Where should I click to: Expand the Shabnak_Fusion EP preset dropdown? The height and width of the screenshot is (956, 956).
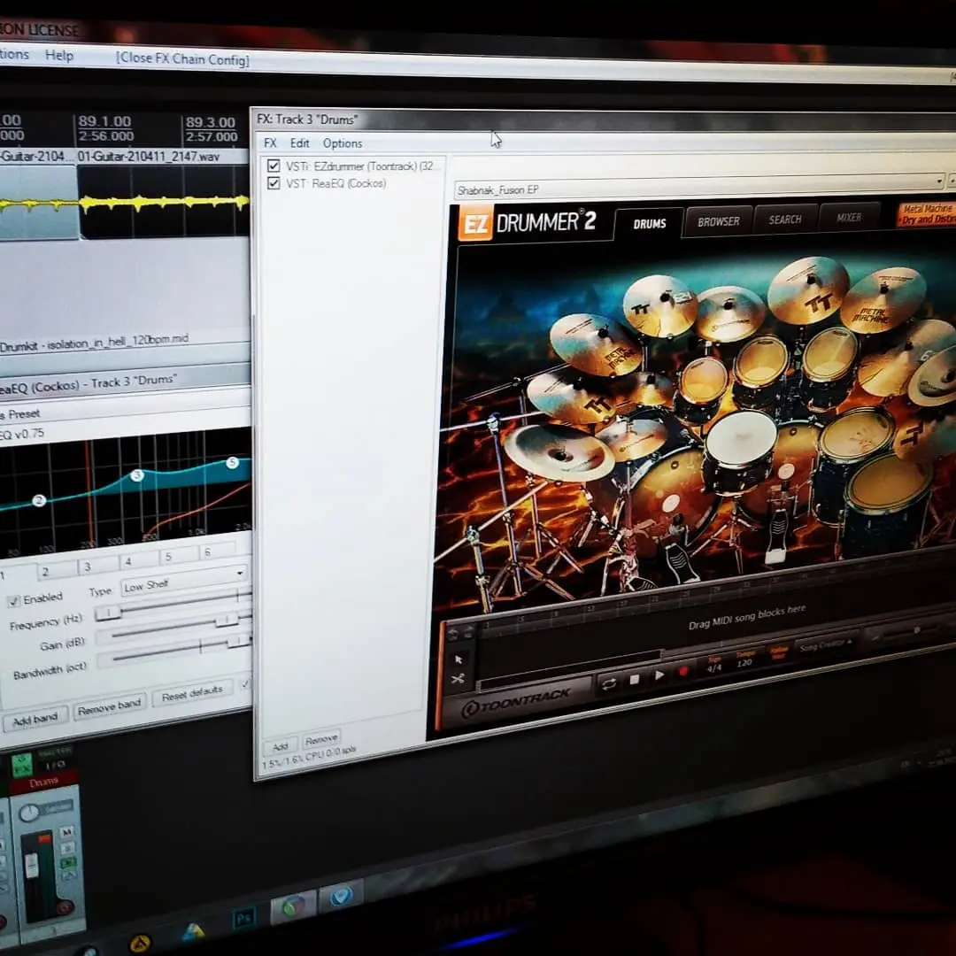940,181
